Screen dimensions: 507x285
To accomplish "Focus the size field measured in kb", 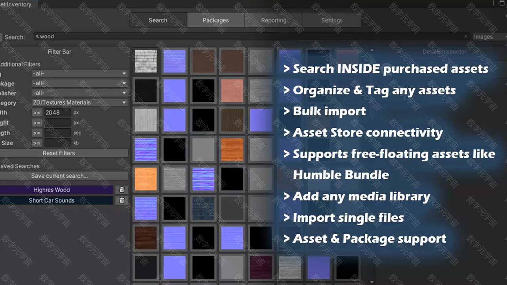I will pyautogui.click(x=57, y=143).
